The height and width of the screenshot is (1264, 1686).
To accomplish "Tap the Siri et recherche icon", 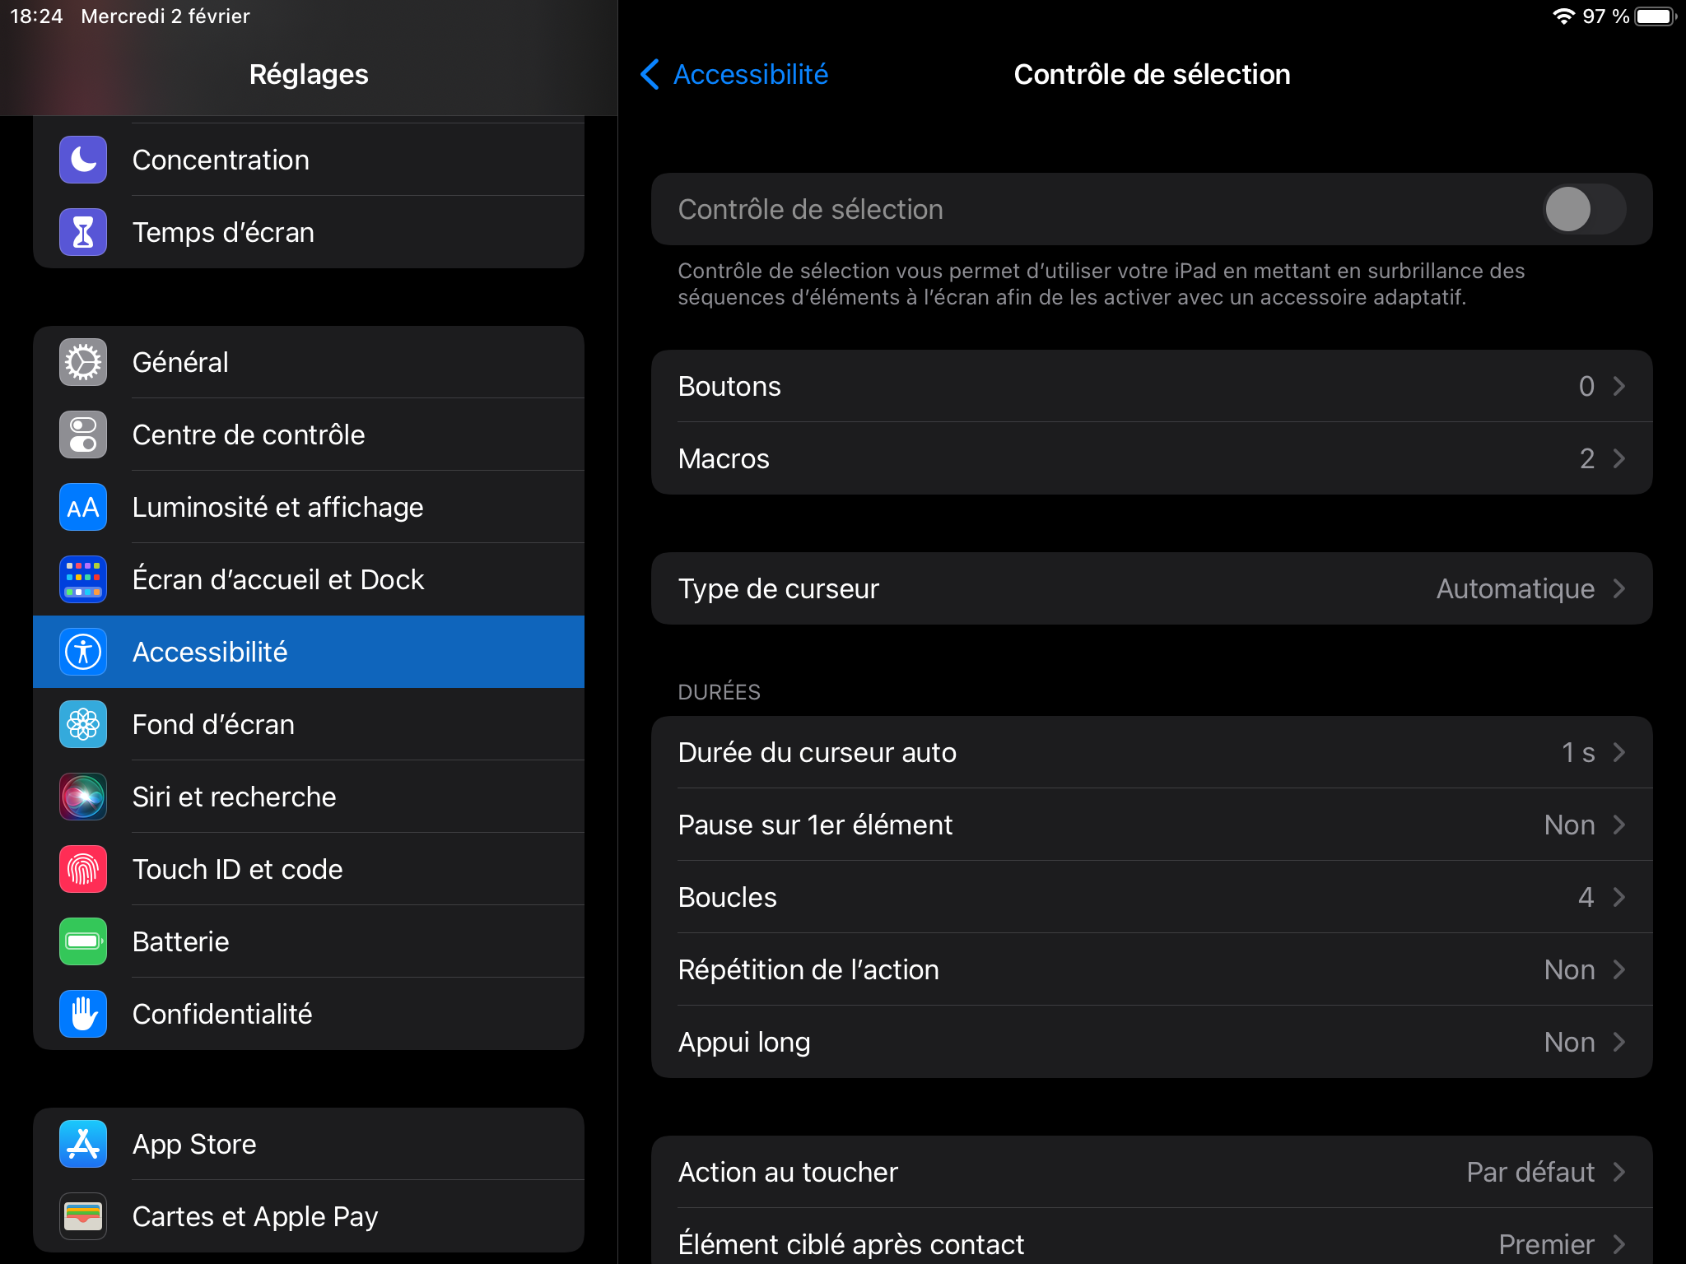I will click(x=83, y=797).
